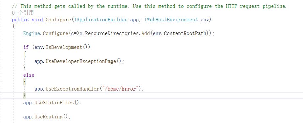Click highlighted opening brace after else

pos(25,82)
